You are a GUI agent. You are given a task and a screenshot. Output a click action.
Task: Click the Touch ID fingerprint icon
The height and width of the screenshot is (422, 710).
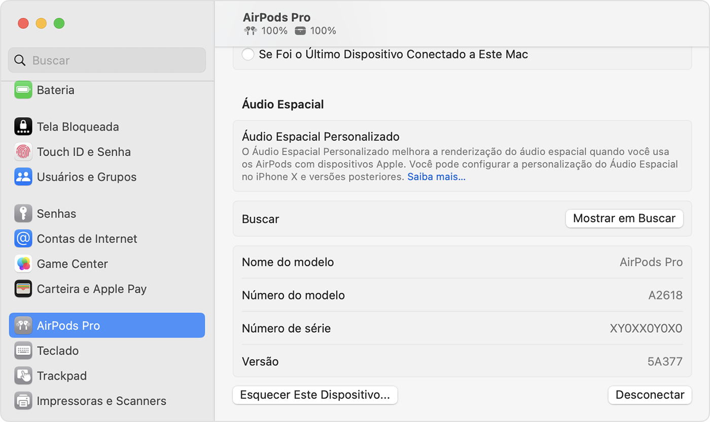[23, 152]
